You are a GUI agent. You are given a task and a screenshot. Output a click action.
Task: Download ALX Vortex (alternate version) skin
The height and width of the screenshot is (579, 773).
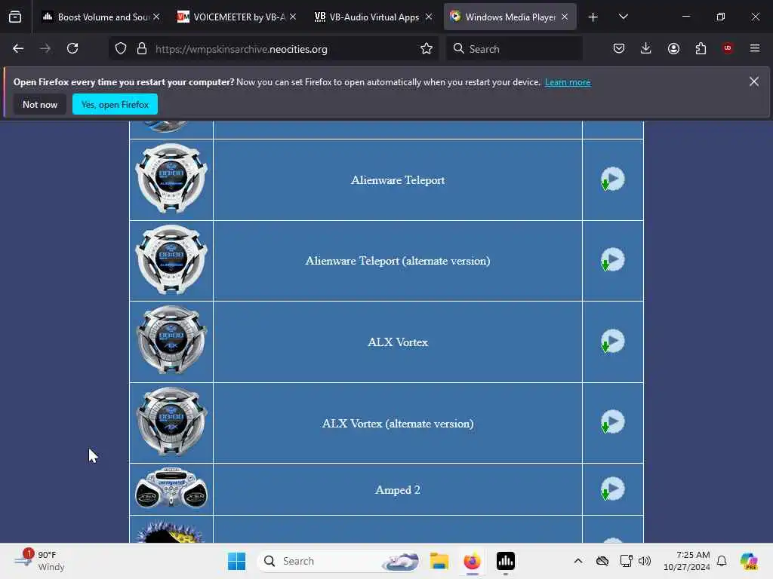[612, 422]
